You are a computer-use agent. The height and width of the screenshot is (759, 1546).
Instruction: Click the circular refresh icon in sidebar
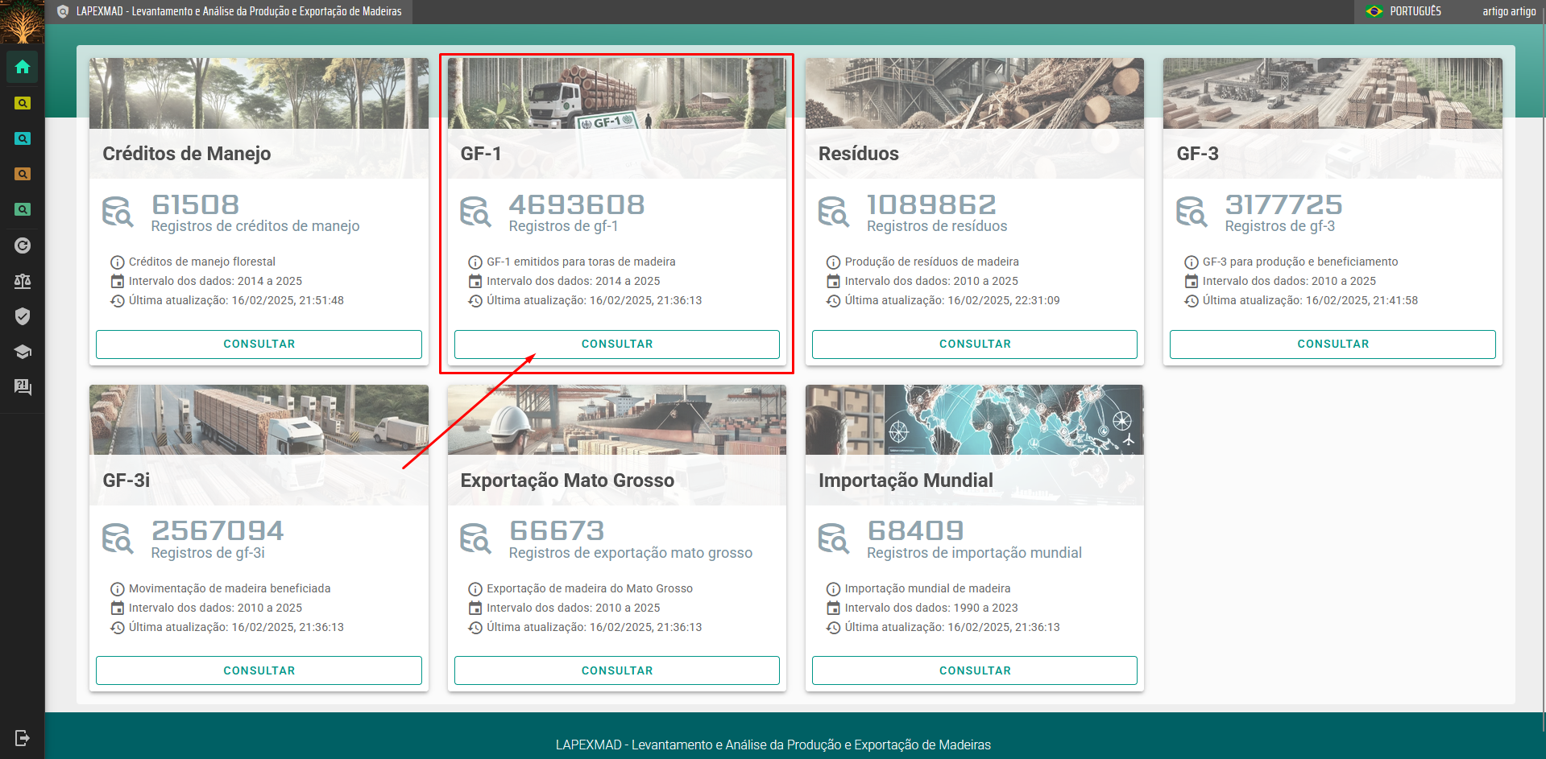pos(23,245)
